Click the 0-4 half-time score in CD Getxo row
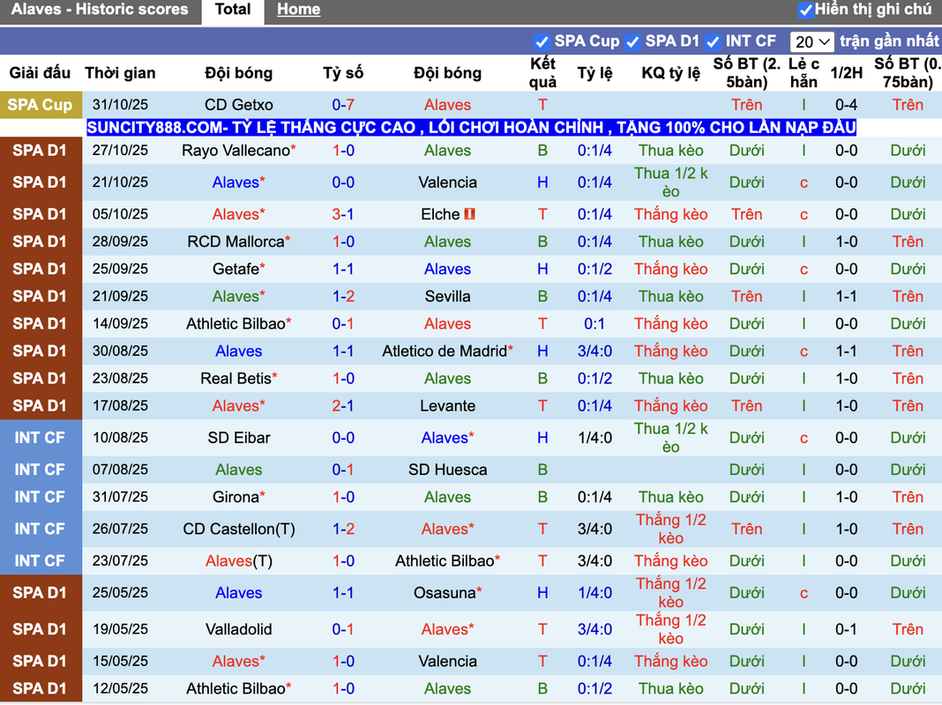The width and height of the screenshot is (942, 705). point(846,105)
